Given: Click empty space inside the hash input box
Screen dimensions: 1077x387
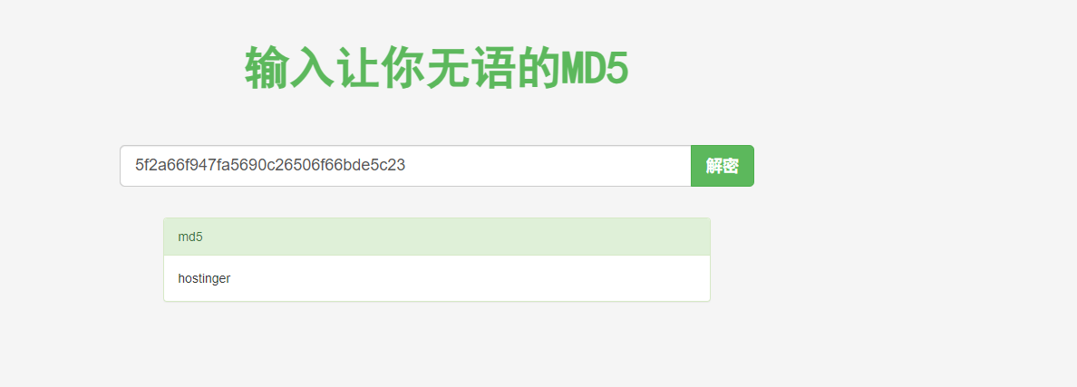Looking at the screenshot, I should (x=549, y=165).
